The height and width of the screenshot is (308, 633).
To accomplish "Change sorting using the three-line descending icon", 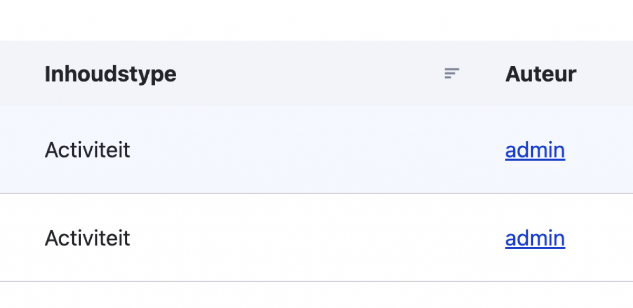I will pos(452,74).
